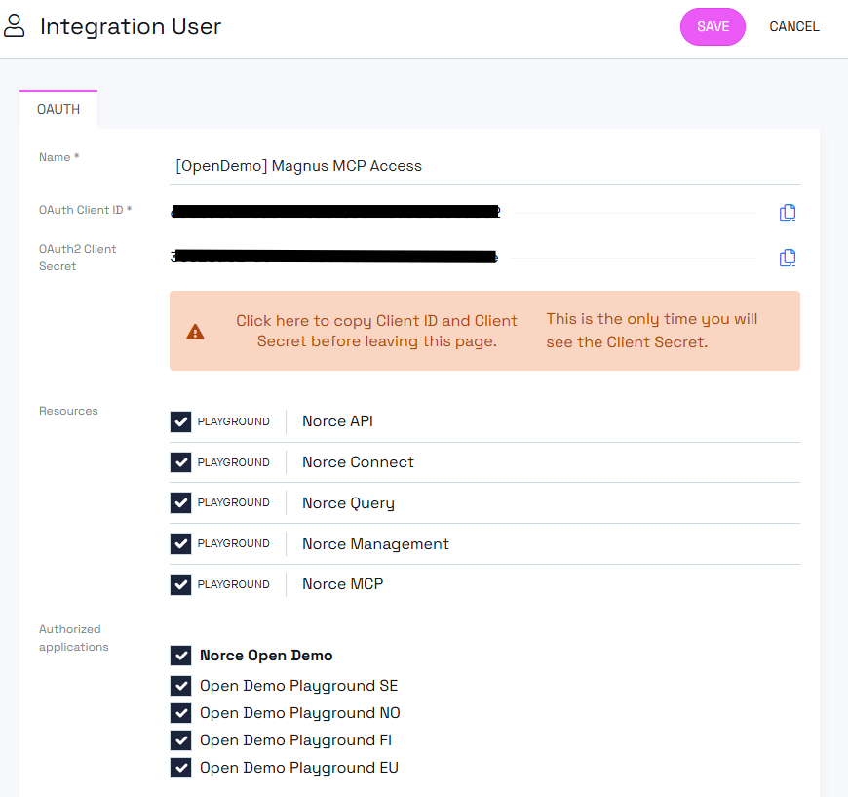
Task: Uncheck the Norce Query resource
Action: tap(180, 503)
